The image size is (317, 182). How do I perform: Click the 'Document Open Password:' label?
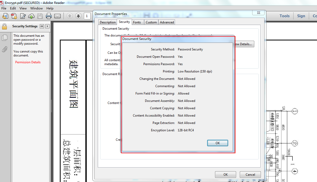point(156,57)
